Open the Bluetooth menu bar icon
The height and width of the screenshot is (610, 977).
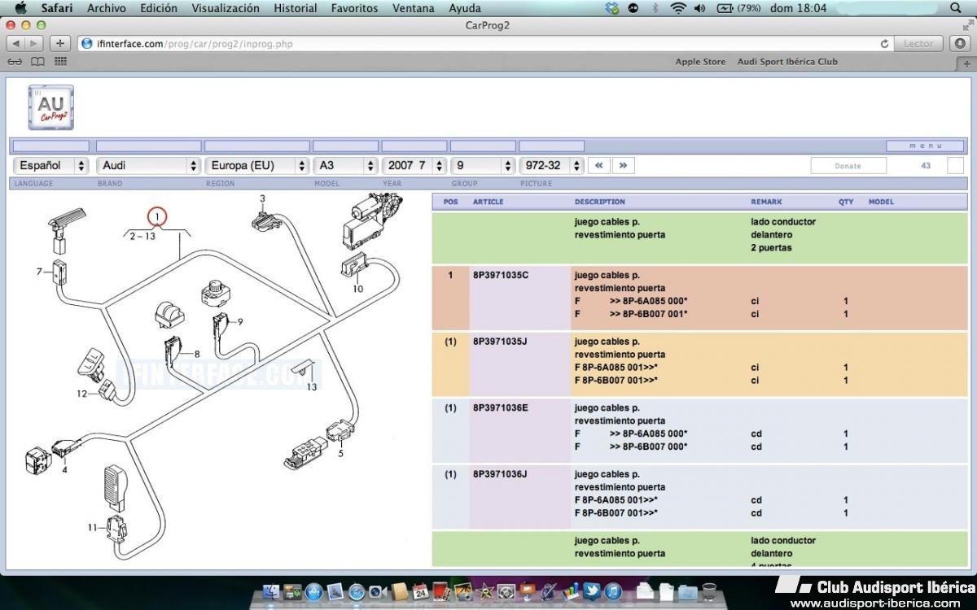pyautogui.click(x=655, y=8)
